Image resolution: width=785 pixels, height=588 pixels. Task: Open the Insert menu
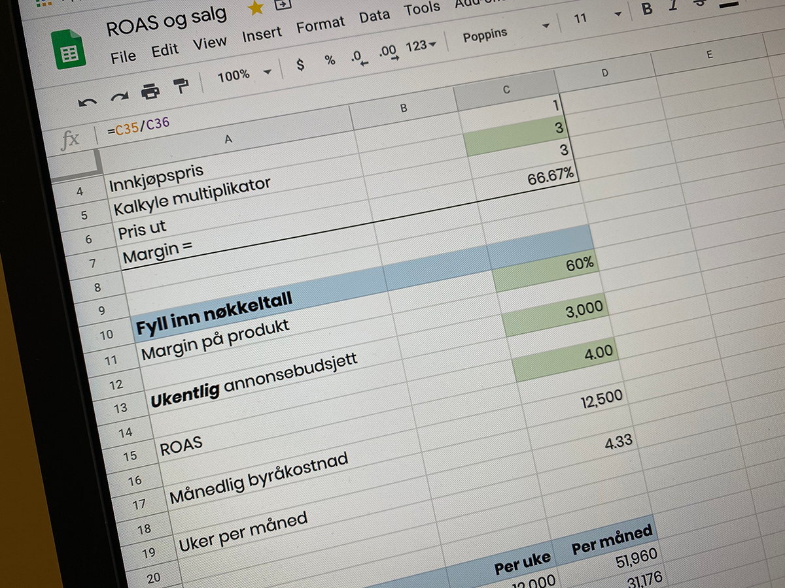coord(262,35)
